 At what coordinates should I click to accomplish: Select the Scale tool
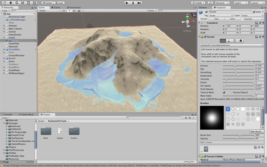[23, 3]
